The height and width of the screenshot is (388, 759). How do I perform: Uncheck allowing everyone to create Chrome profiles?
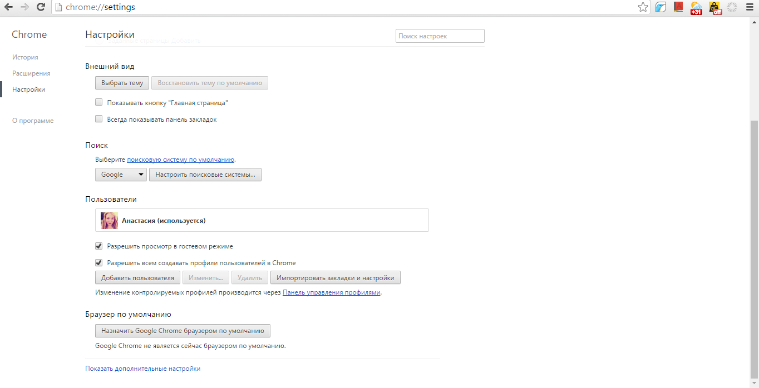(99, 262)
